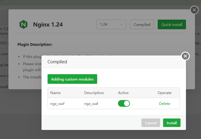Click the Operate column header

tap(165, 93)
